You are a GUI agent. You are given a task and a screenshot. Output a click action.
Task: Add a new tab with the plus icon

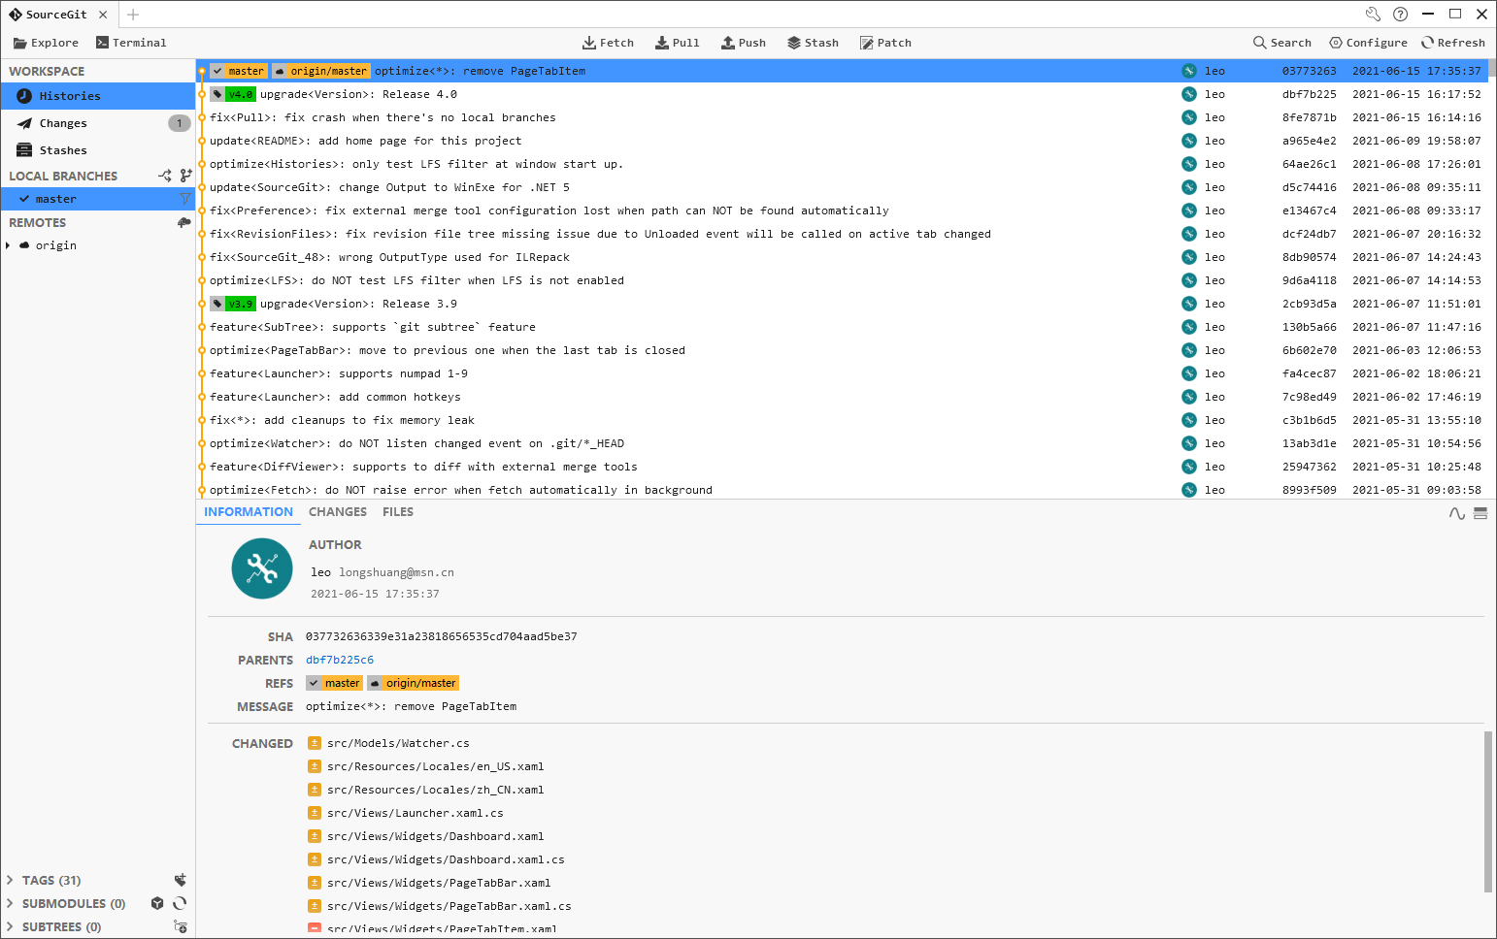click(x=133, y=15)
